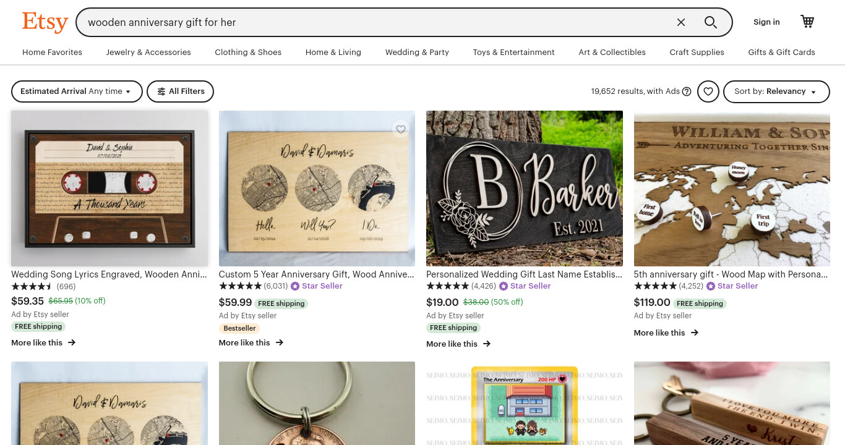
Task: Click the ads info question mark icon
Action: [687, 91]
